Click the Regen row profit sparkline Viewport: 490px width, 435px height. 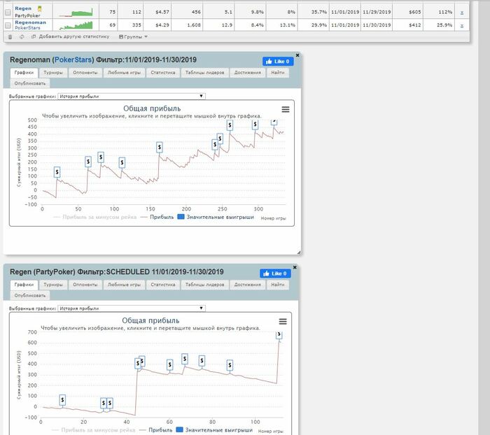(76, 12)
